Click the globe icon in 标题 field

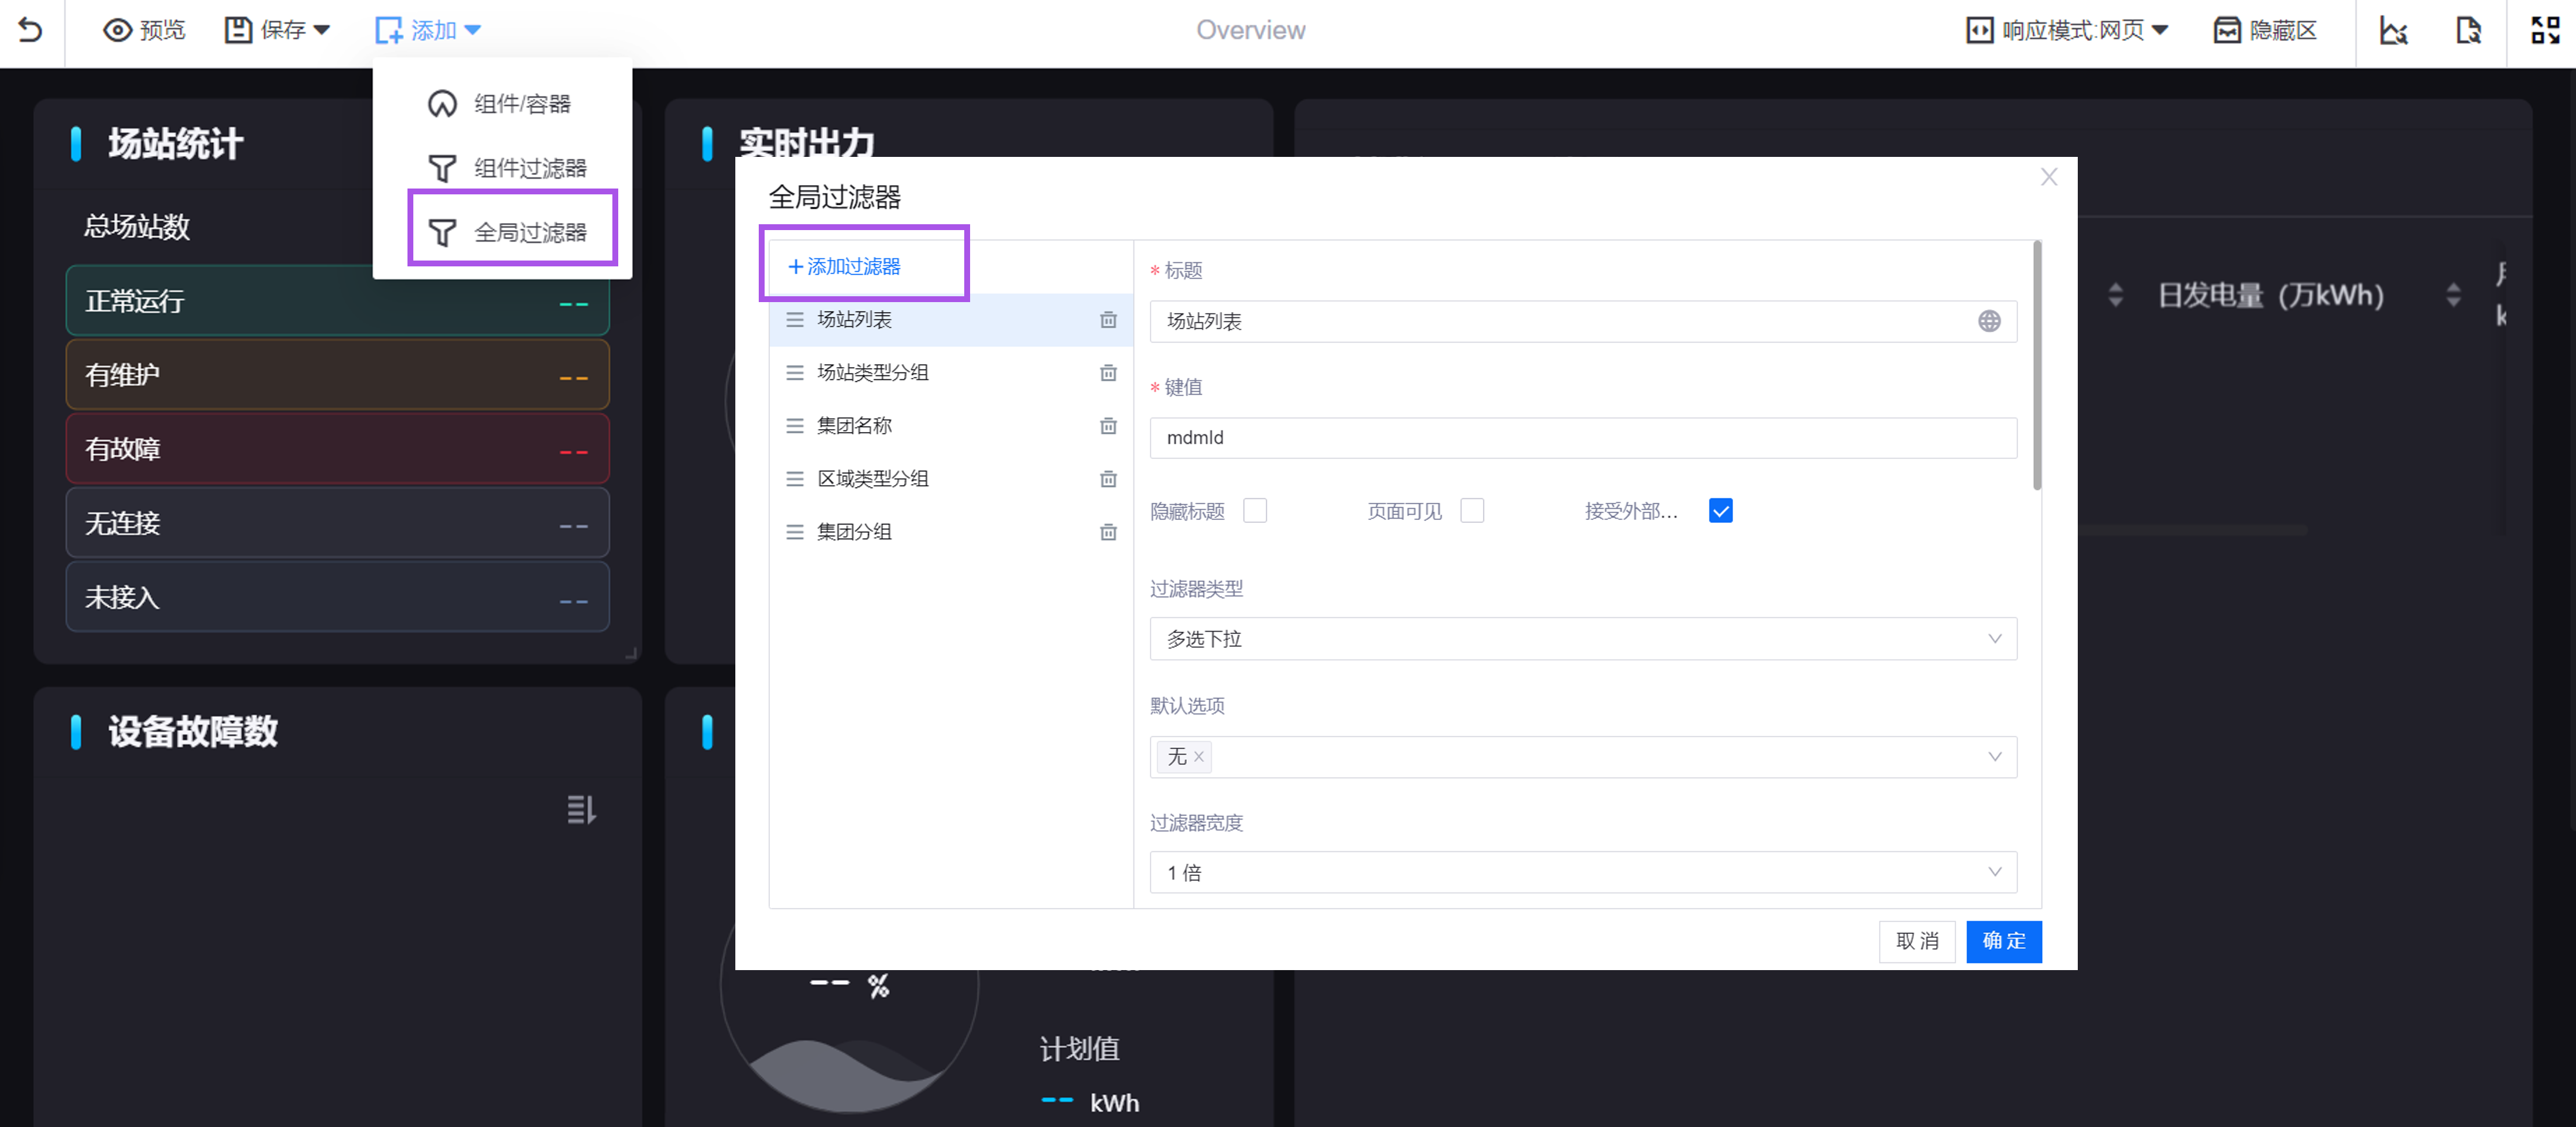(x=1990, y=322)
